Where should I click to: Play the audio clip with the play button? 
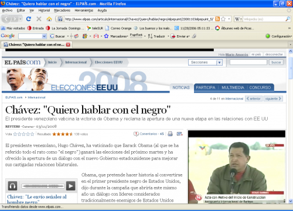[x=70, y=186]
